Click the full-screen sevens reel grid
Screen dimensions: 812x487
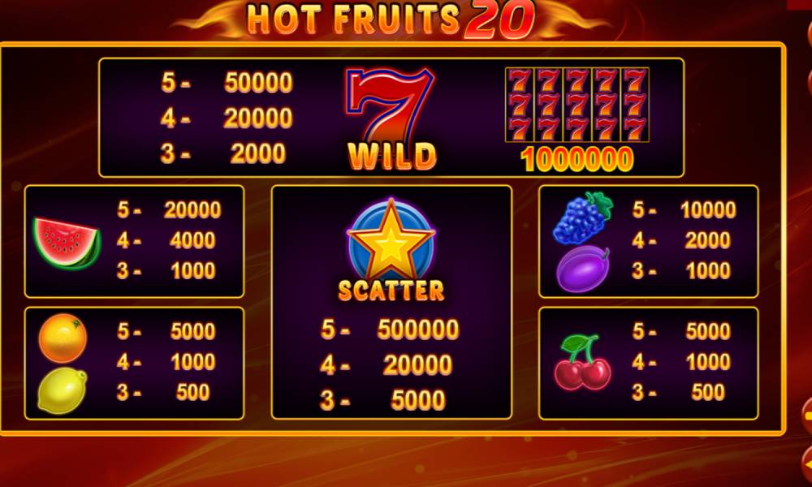point(577,105)
